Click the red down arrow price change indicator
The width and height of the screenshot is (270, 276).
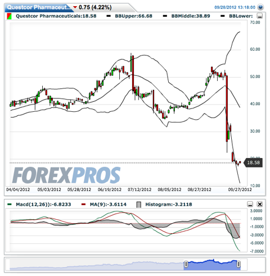(x=75, y=7)
